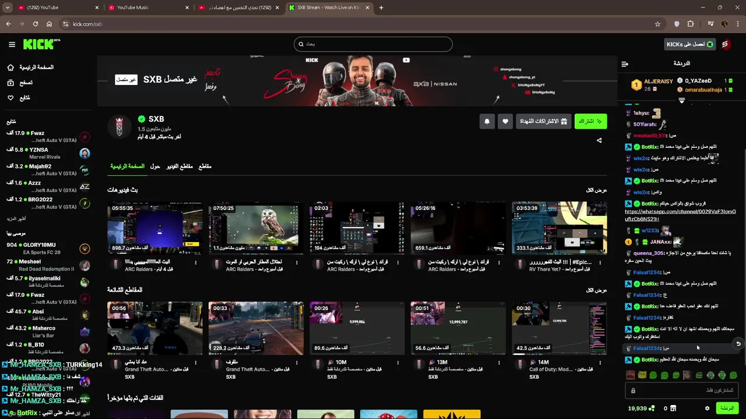This screenshot has width=746, height=419.
Task: Open YZNSA channel in sidebar
Action: tap(48, 154)
